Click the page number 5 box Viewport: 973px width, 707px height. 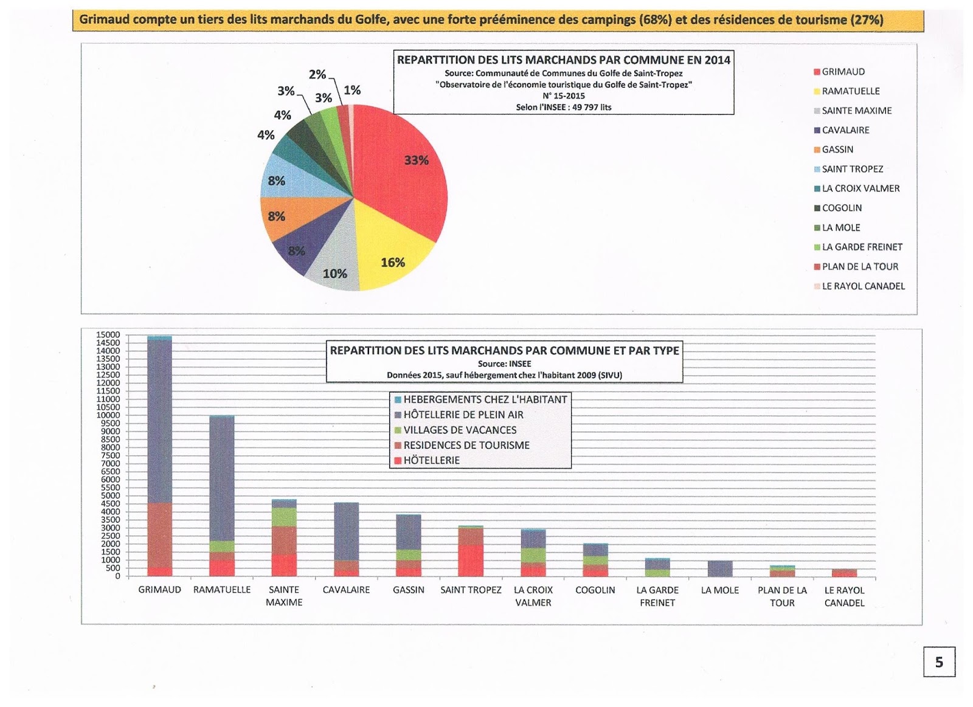pos(939,662)
